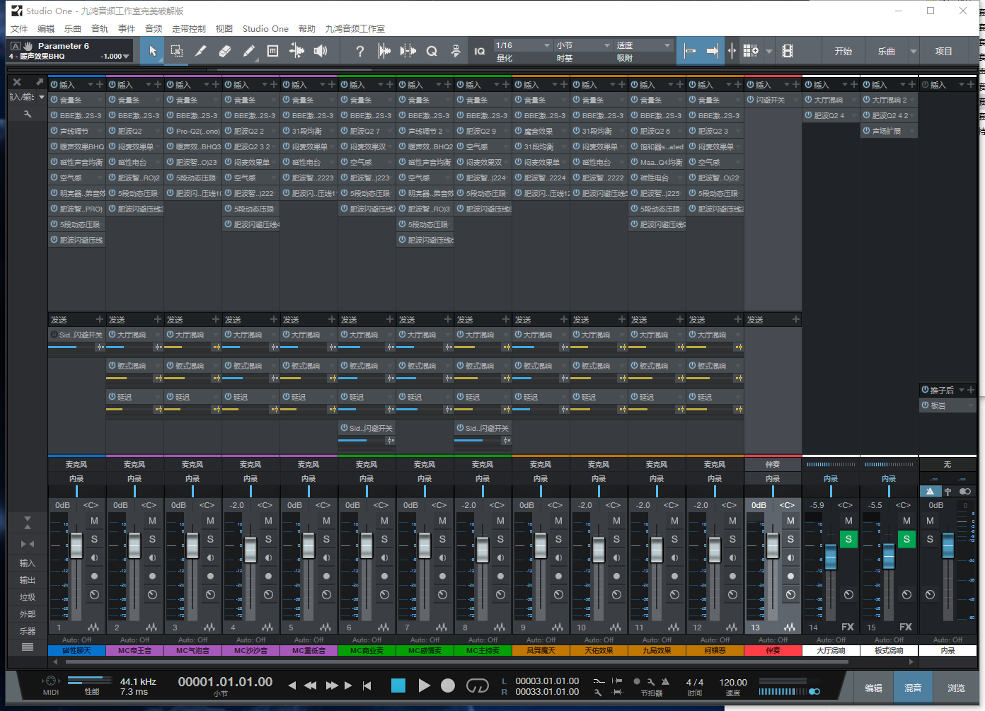This screenshot has height=711, width=985.
Task: Open the video player film icon
Action: (788, 51)
